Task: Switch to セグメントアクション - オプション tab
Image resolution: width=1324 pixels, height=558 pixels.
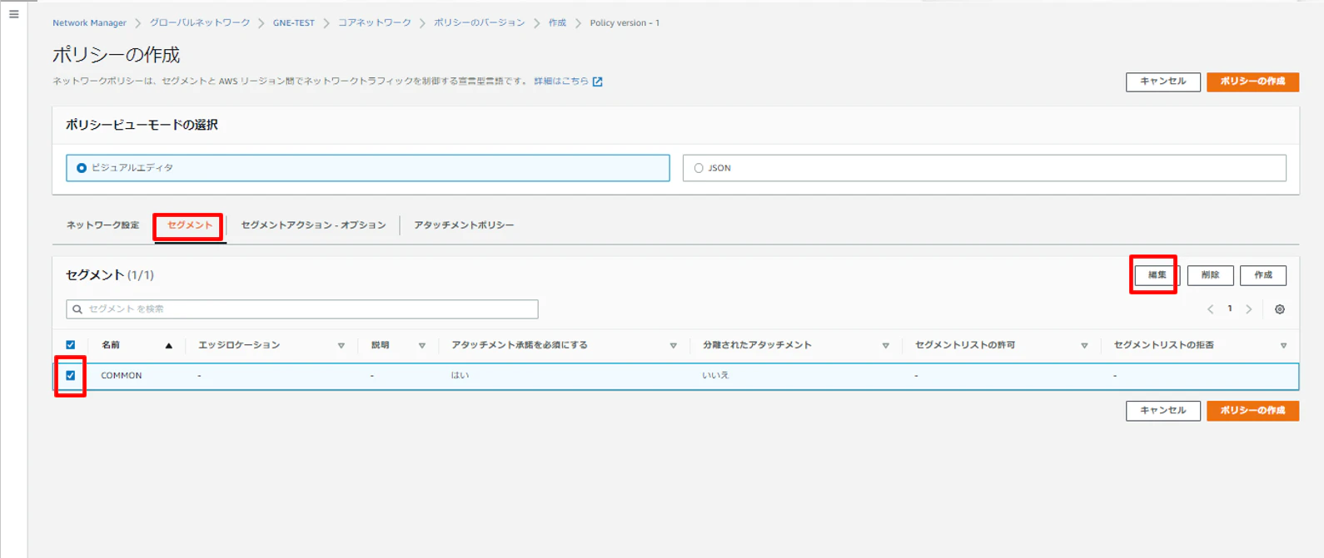Action: [x=314, y=225]
